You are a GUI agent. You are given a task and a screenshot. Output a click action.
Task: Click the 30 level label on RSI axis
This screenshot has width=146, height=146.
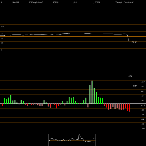pos(2,43)
